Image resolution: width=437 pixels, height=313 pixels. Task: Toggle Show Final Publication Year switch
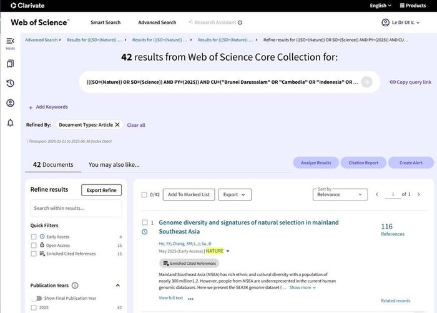point(39,298)
